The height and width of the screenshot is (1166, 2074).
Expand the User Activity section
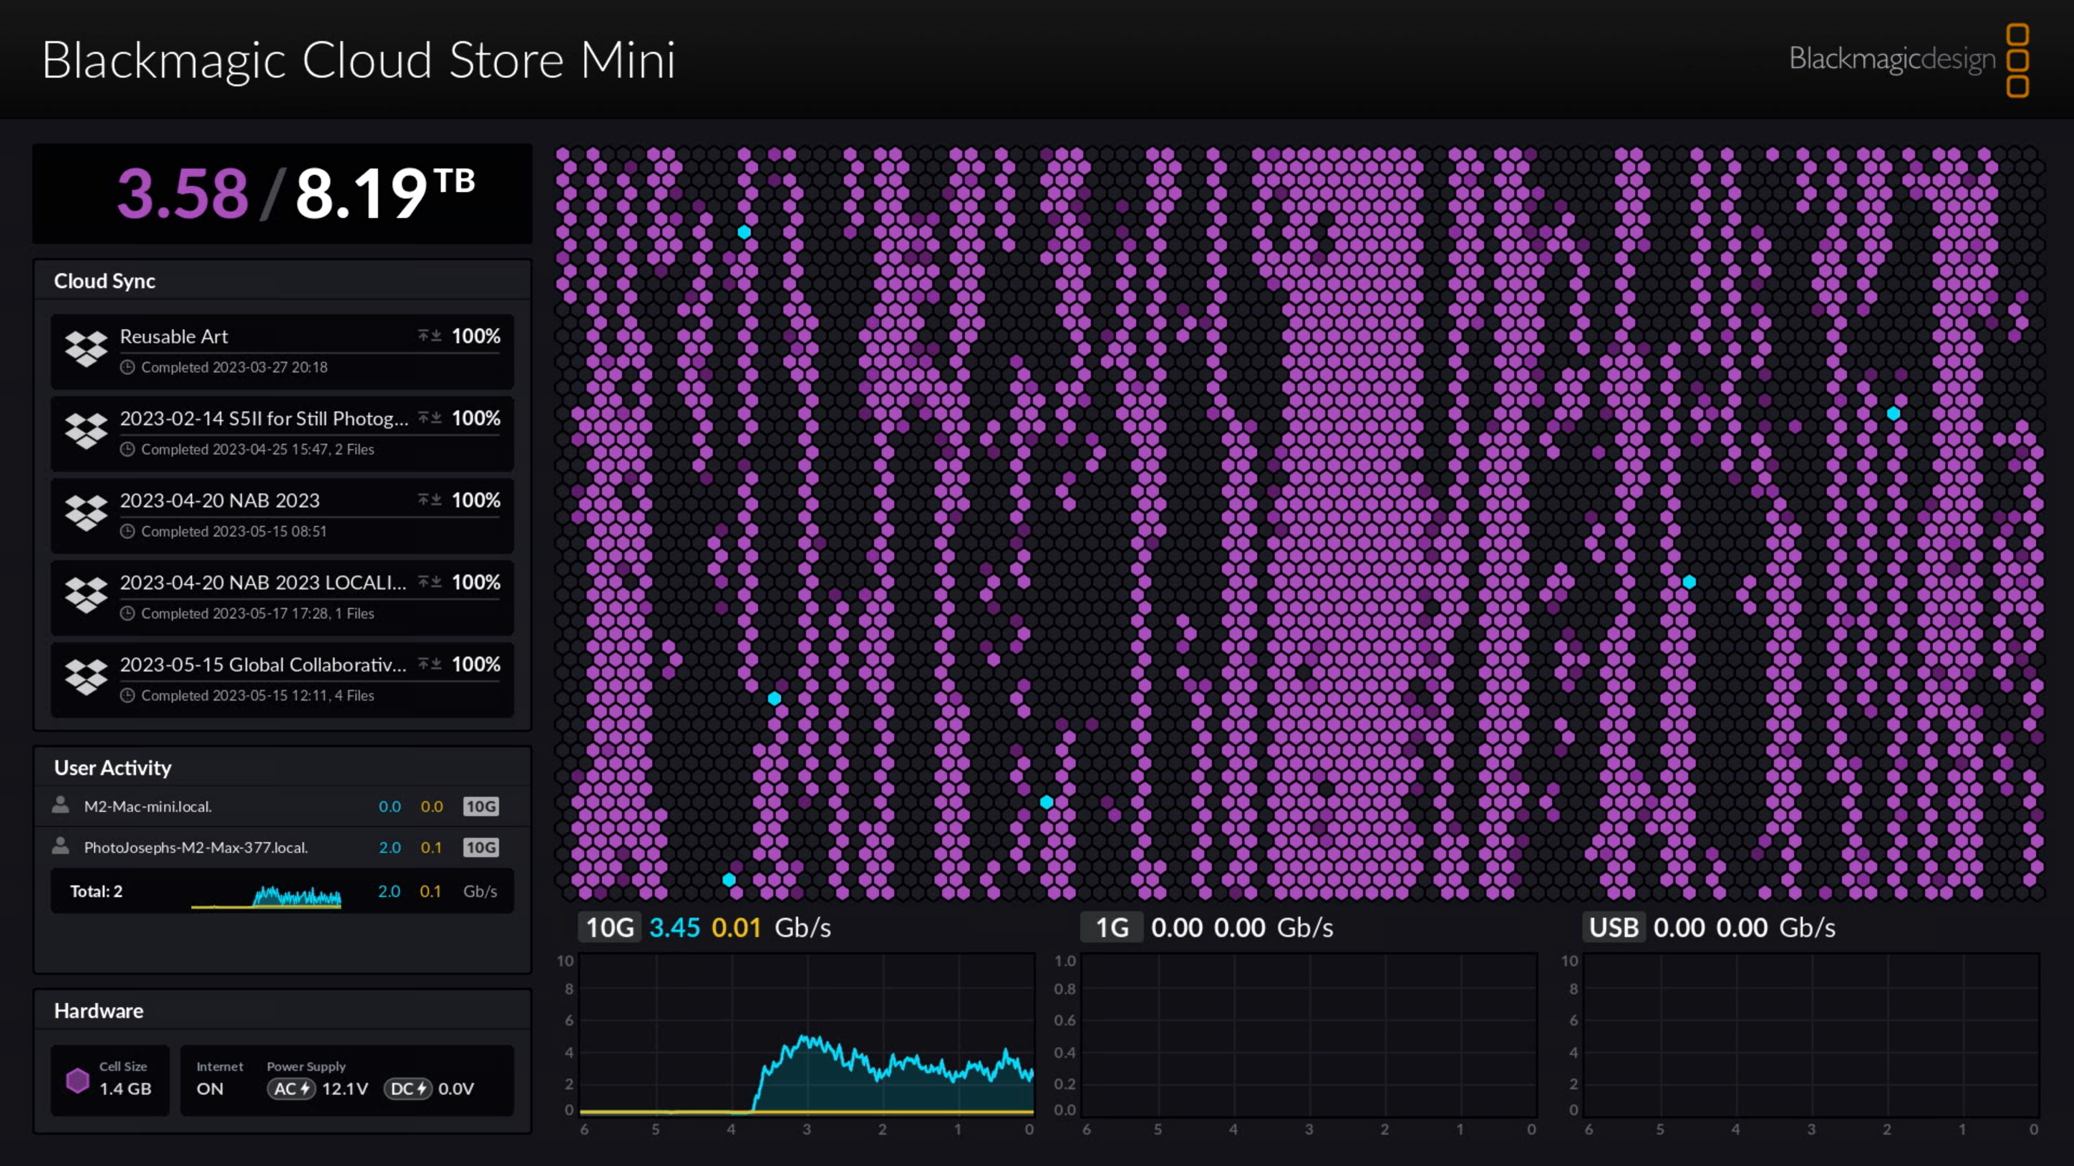click(112, 768)
